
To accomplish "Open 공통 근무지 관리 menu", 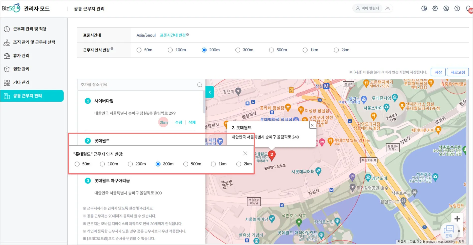I will [x=32, y=96].
